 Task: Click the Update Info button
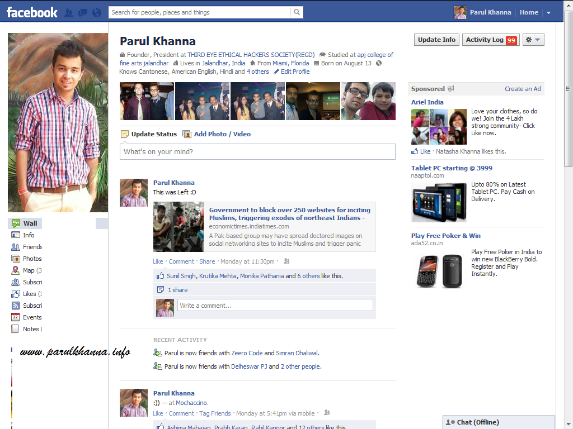coord(436,40)
